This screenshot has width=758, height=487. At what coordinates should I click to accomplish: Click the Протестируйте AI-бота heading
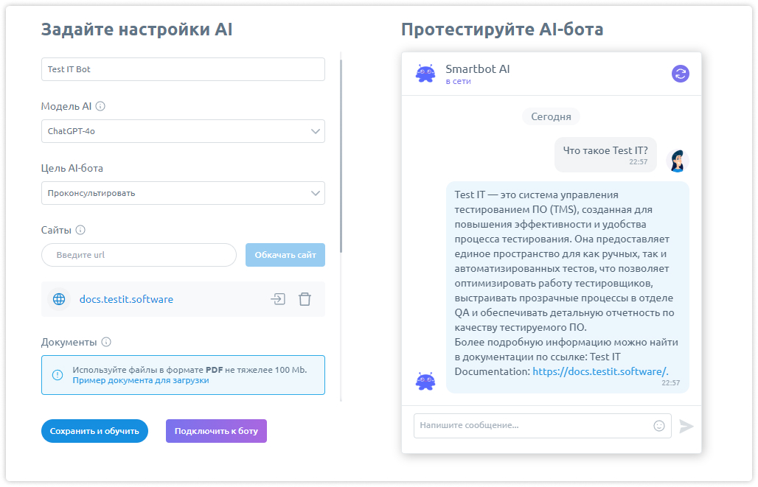point(502,29)
